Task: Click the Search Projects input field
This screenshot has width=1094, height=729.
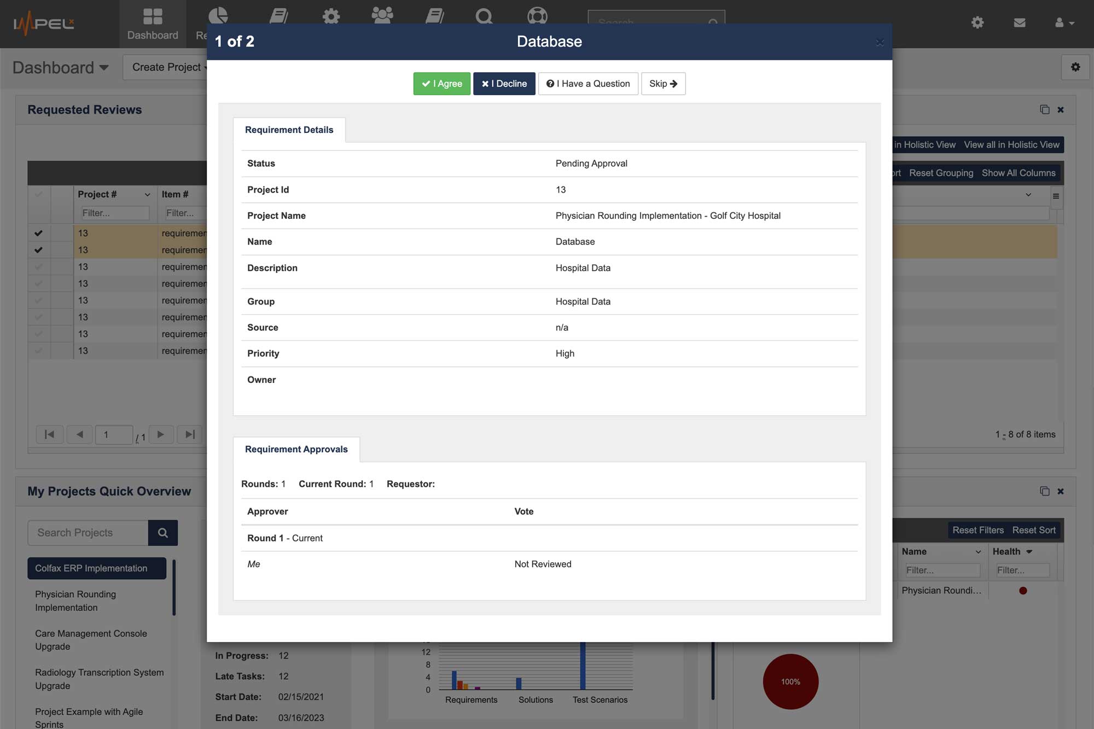Action: click(87, 532)
